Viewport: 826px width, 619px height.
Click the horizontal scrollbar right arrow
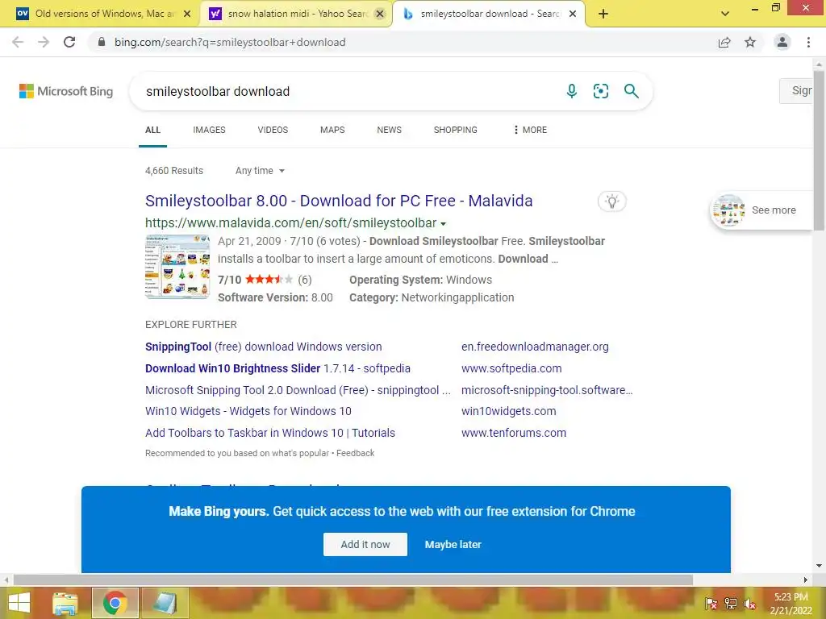tap(806, 580)
